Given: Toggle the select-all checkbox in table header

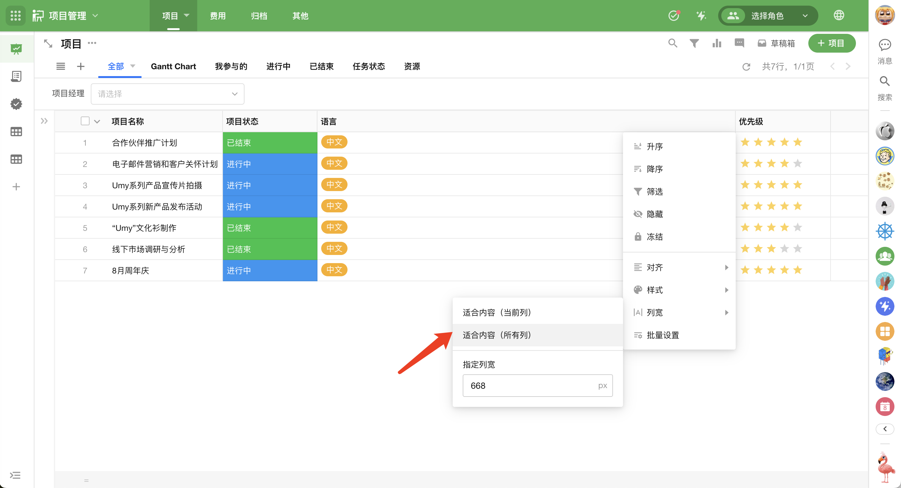Looking at the screenshot, I should point(85,121).
